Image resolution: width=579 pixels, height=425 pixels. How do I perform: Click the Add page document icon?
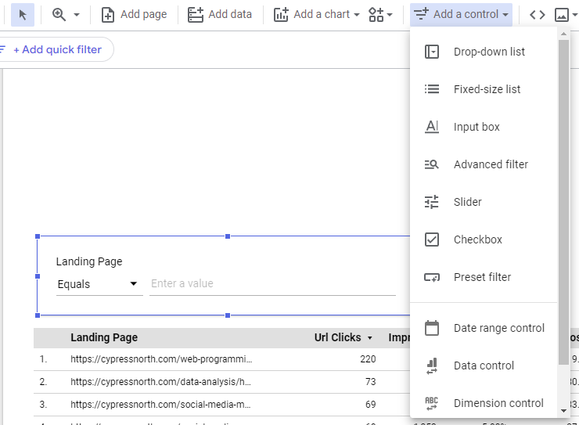pos(107,15)
